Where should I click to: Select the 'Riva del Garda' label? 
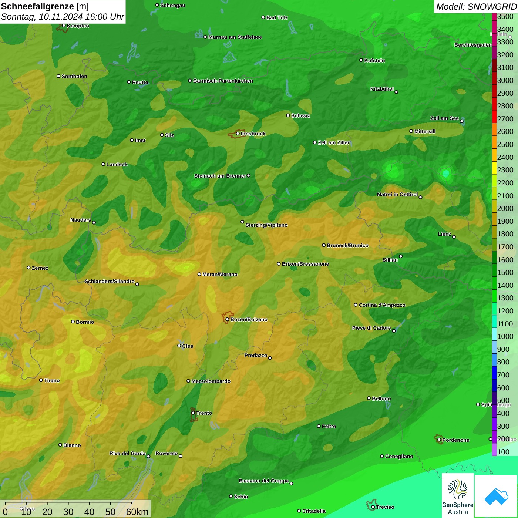128,453
